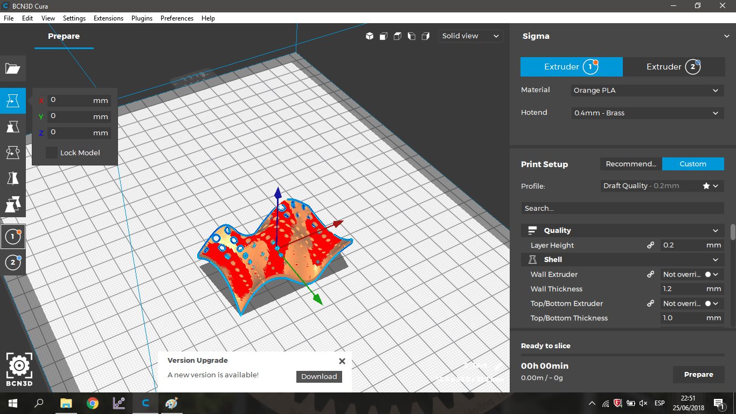Image resolution: width=736 pixels, height=414 pixels.
Task: Select the Per Model Settings tool
Action: coord(13,204)
